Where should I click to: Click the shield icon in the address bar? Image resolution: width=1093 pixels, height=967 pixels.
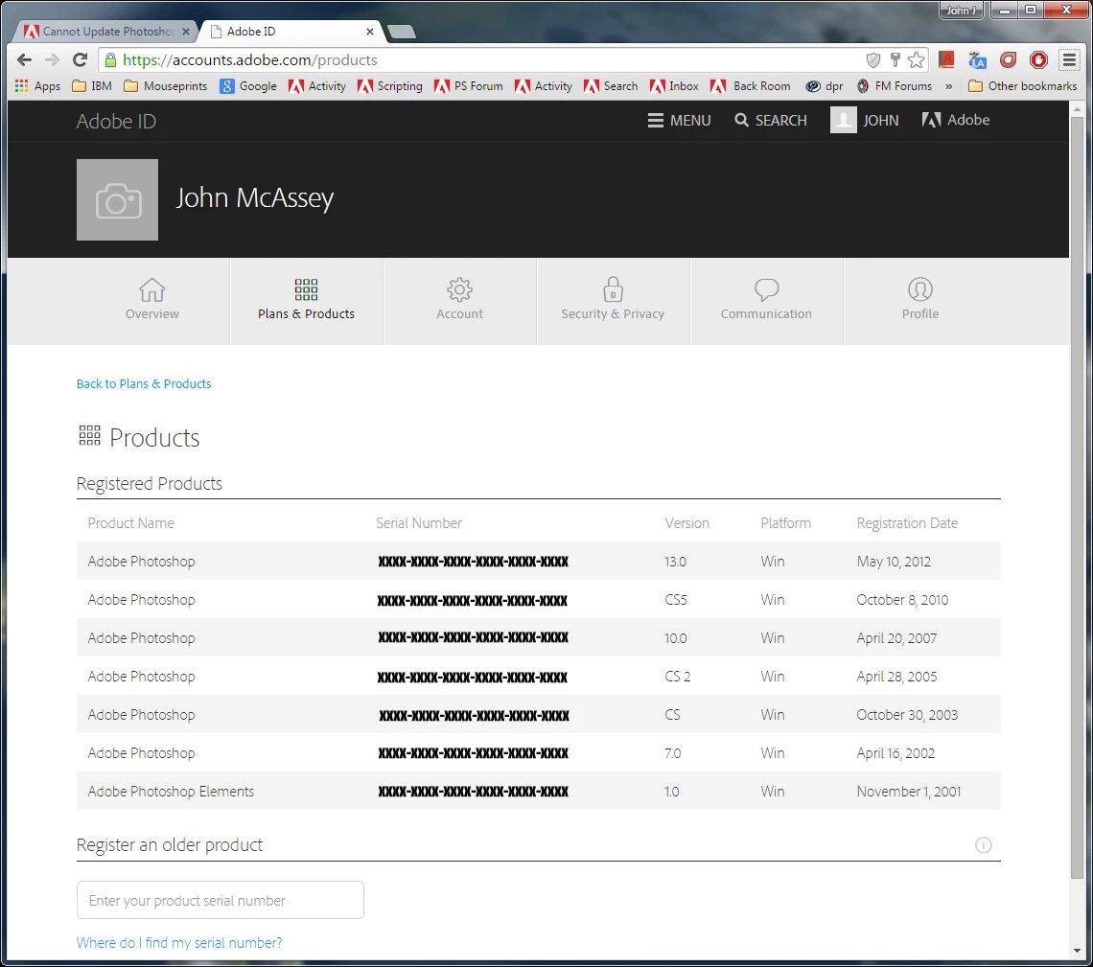[x=873, y=60]
